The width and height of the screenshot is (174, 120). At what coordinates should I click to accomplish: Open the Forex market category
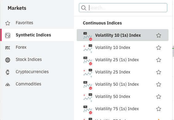37,47
